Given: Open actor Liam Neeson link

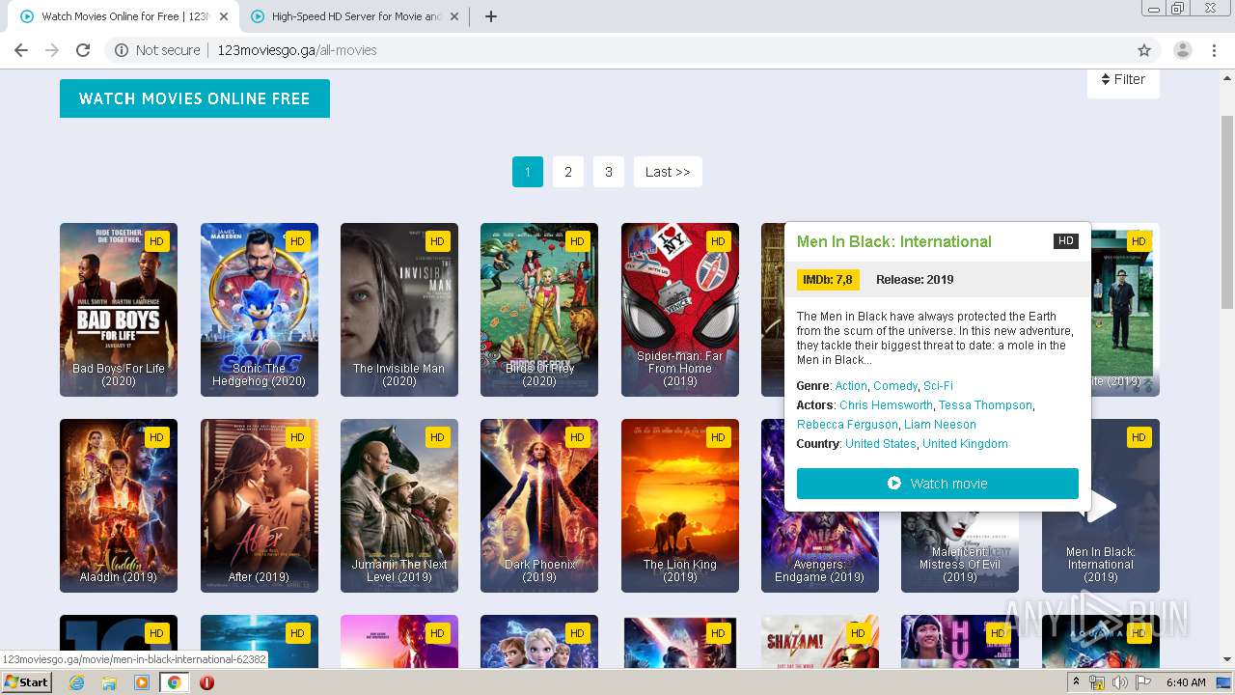Looking at the screenshot, I should (940, 425).
